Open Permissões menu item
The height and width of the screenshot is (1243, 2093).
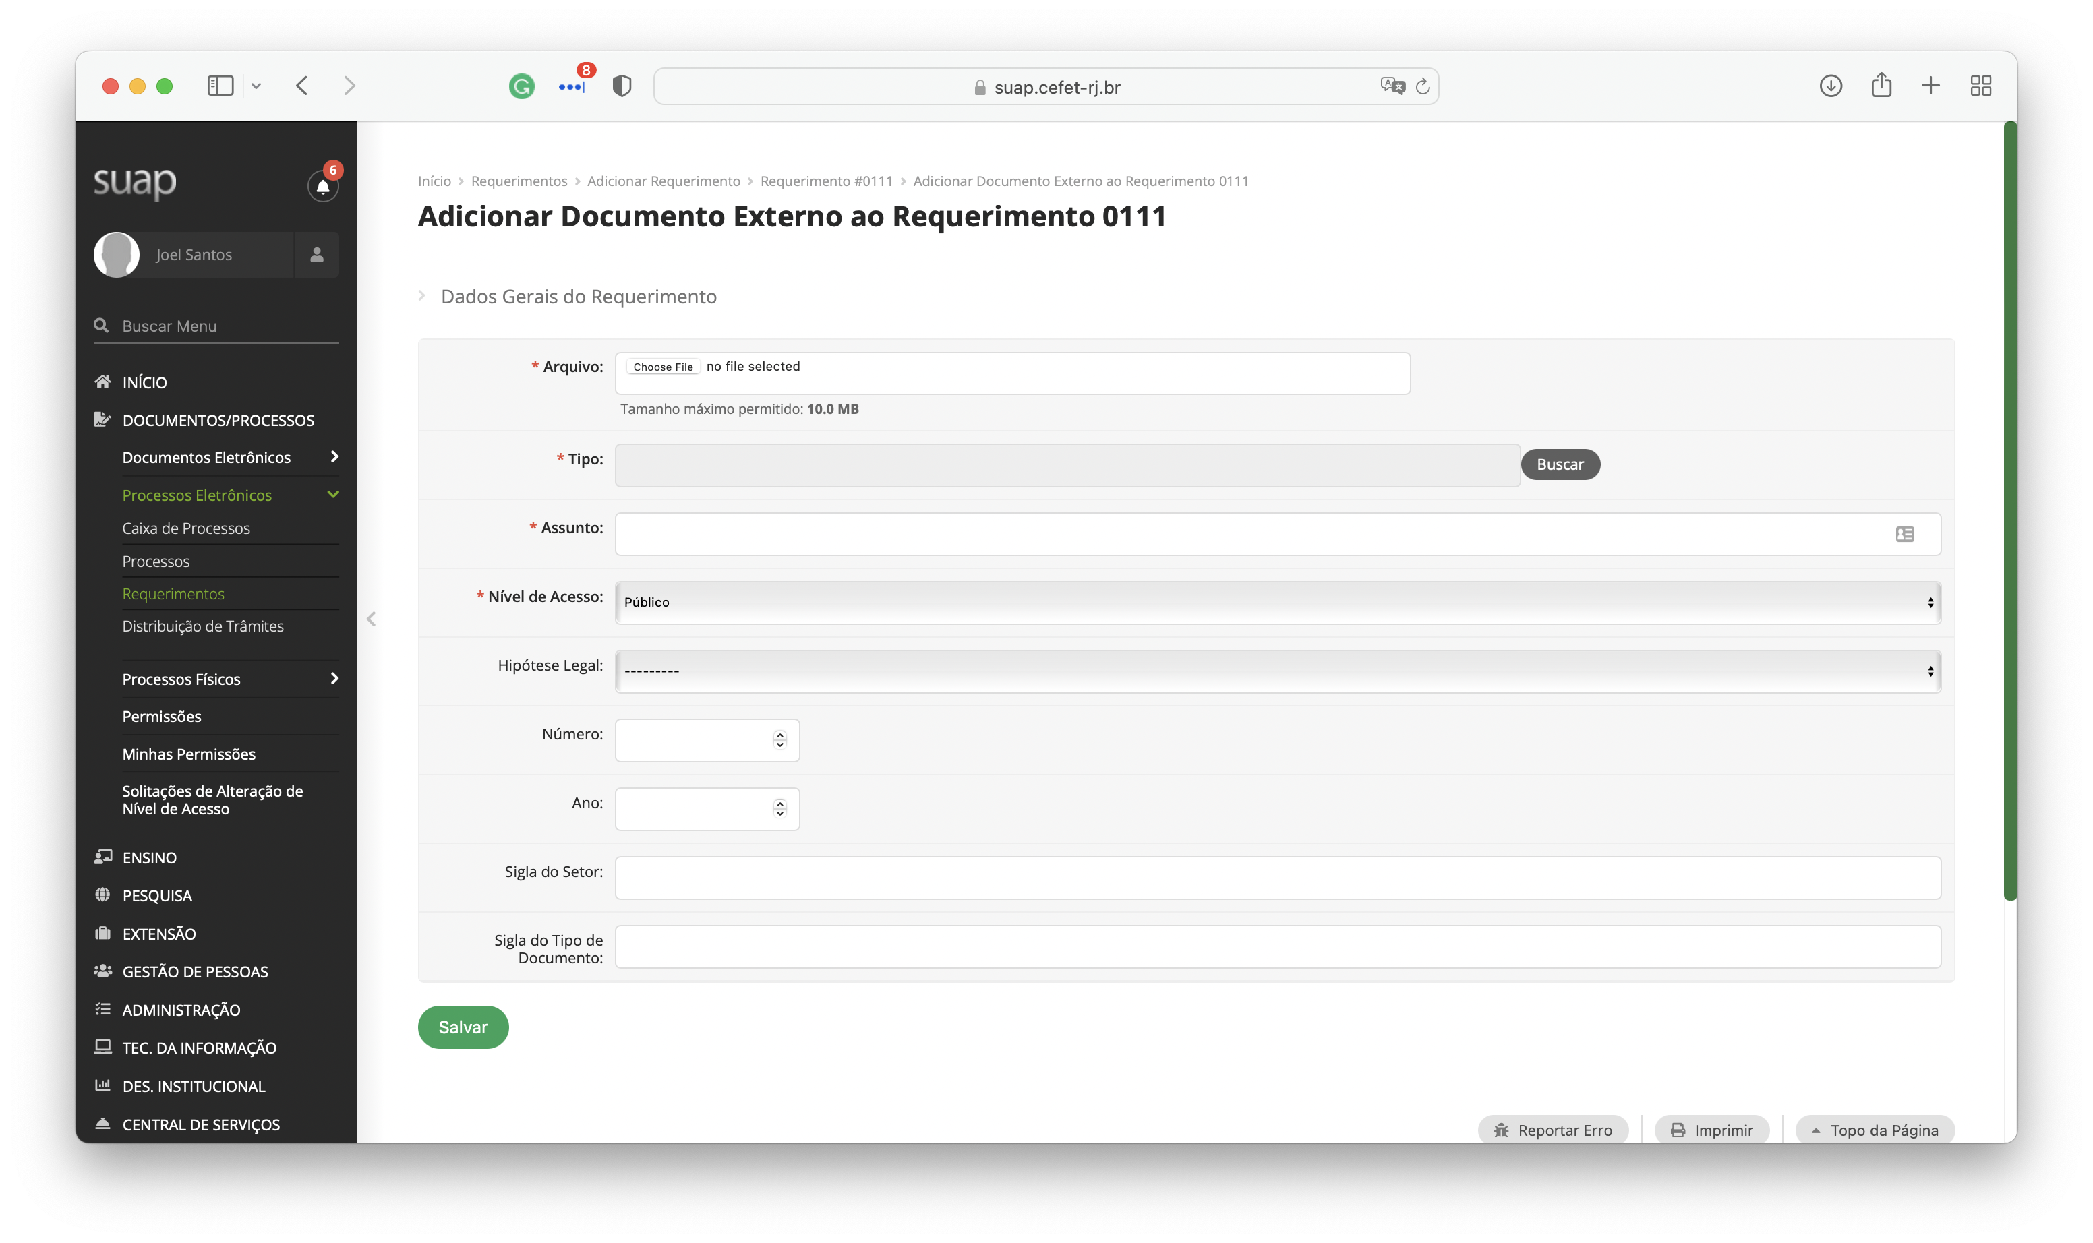(x=162, y=716)
